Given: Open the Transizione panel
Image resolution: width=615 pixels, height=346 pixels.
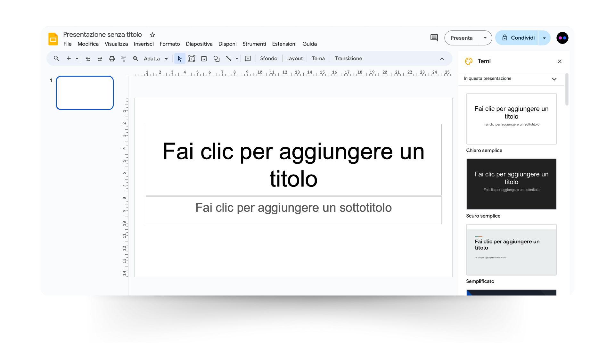Looking at the screenshot, I should [348, 58].
